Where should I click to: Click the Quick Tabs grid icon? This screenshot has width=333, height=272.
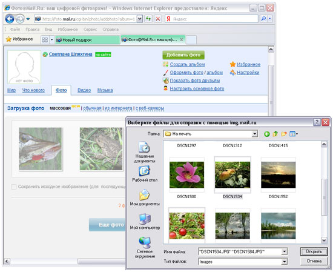45,40
